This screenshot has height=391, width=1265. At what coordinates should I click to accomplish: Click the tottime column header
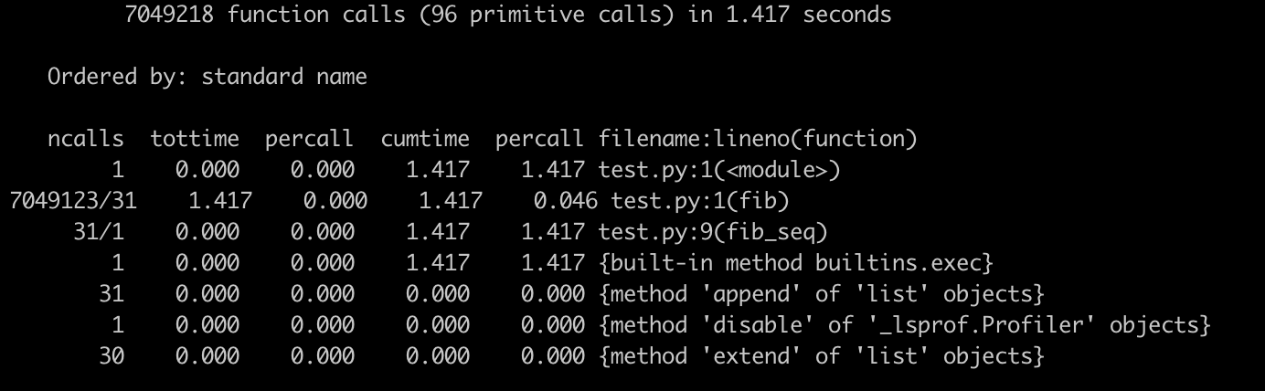click(x=195, y=139)
